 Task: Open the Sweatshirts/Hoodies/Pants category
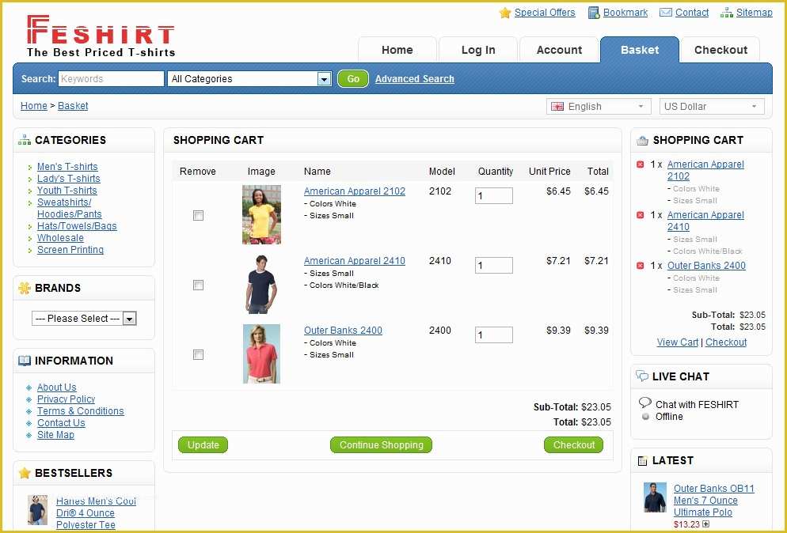tap(69, 208)
